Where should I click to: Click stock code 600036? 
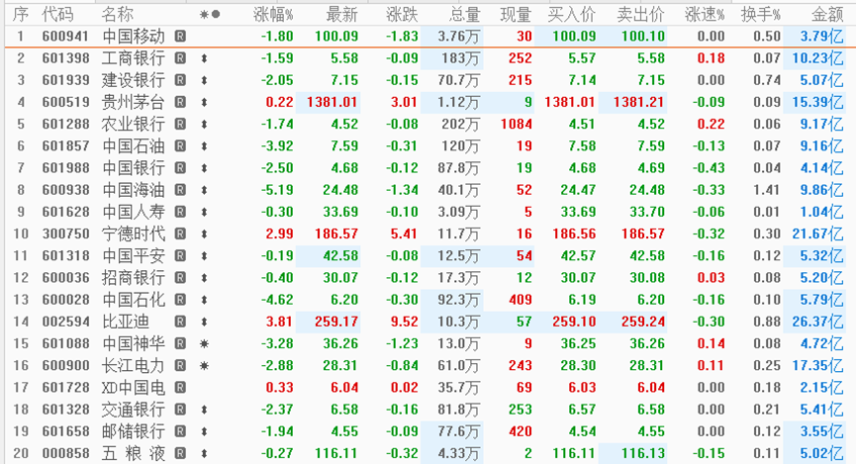pos(65,277)
